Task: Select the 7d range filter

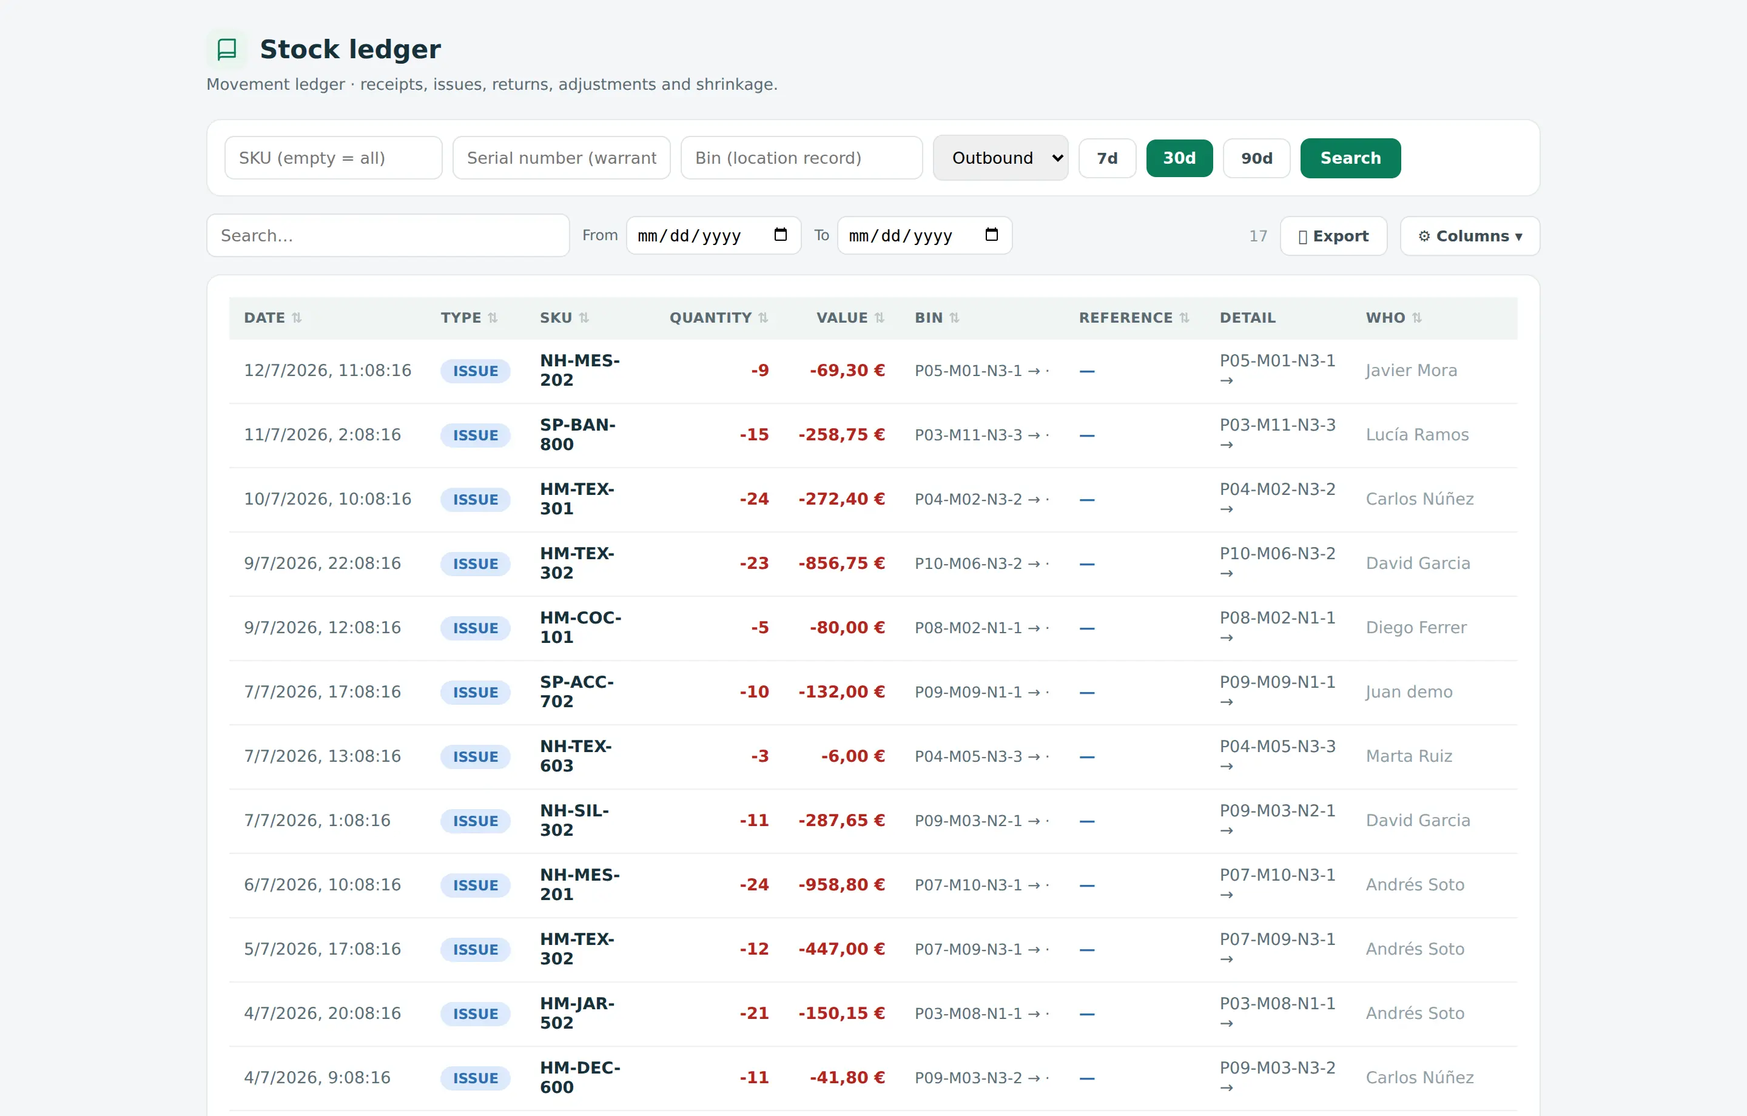Action: coord(1107,158)
